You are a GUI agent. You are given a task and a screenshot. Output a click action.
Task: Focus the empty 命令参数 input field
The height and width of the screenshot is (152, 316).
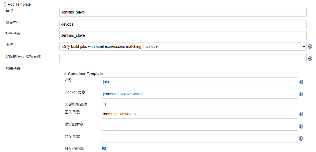[x=199, y=138]
